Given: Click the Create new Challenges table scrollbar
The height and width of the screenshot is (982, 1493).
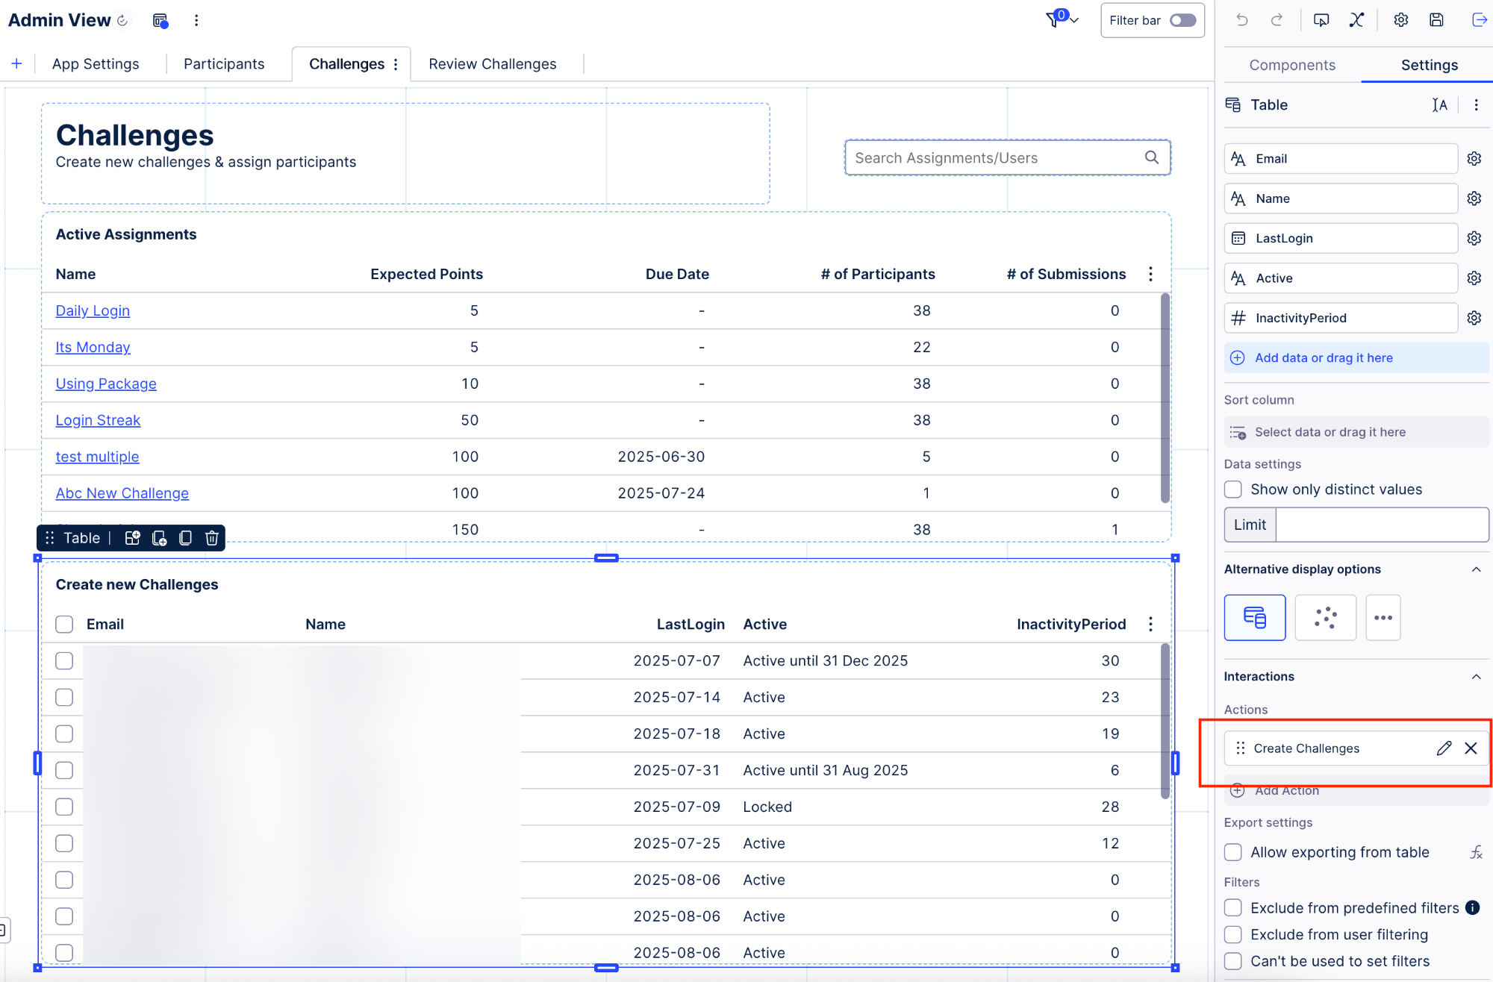Looking at the screenshot, I should [x=1165, y=721].
